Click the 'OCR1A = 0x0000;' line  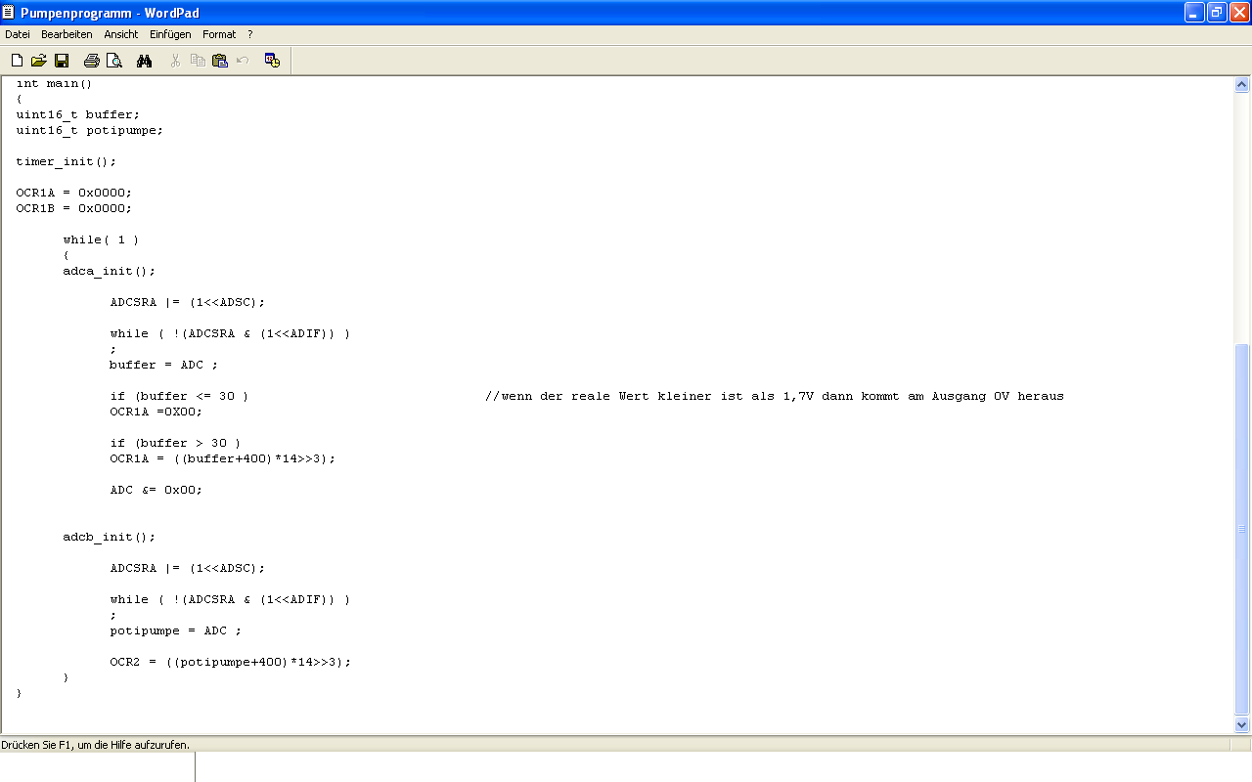(73, 193)
